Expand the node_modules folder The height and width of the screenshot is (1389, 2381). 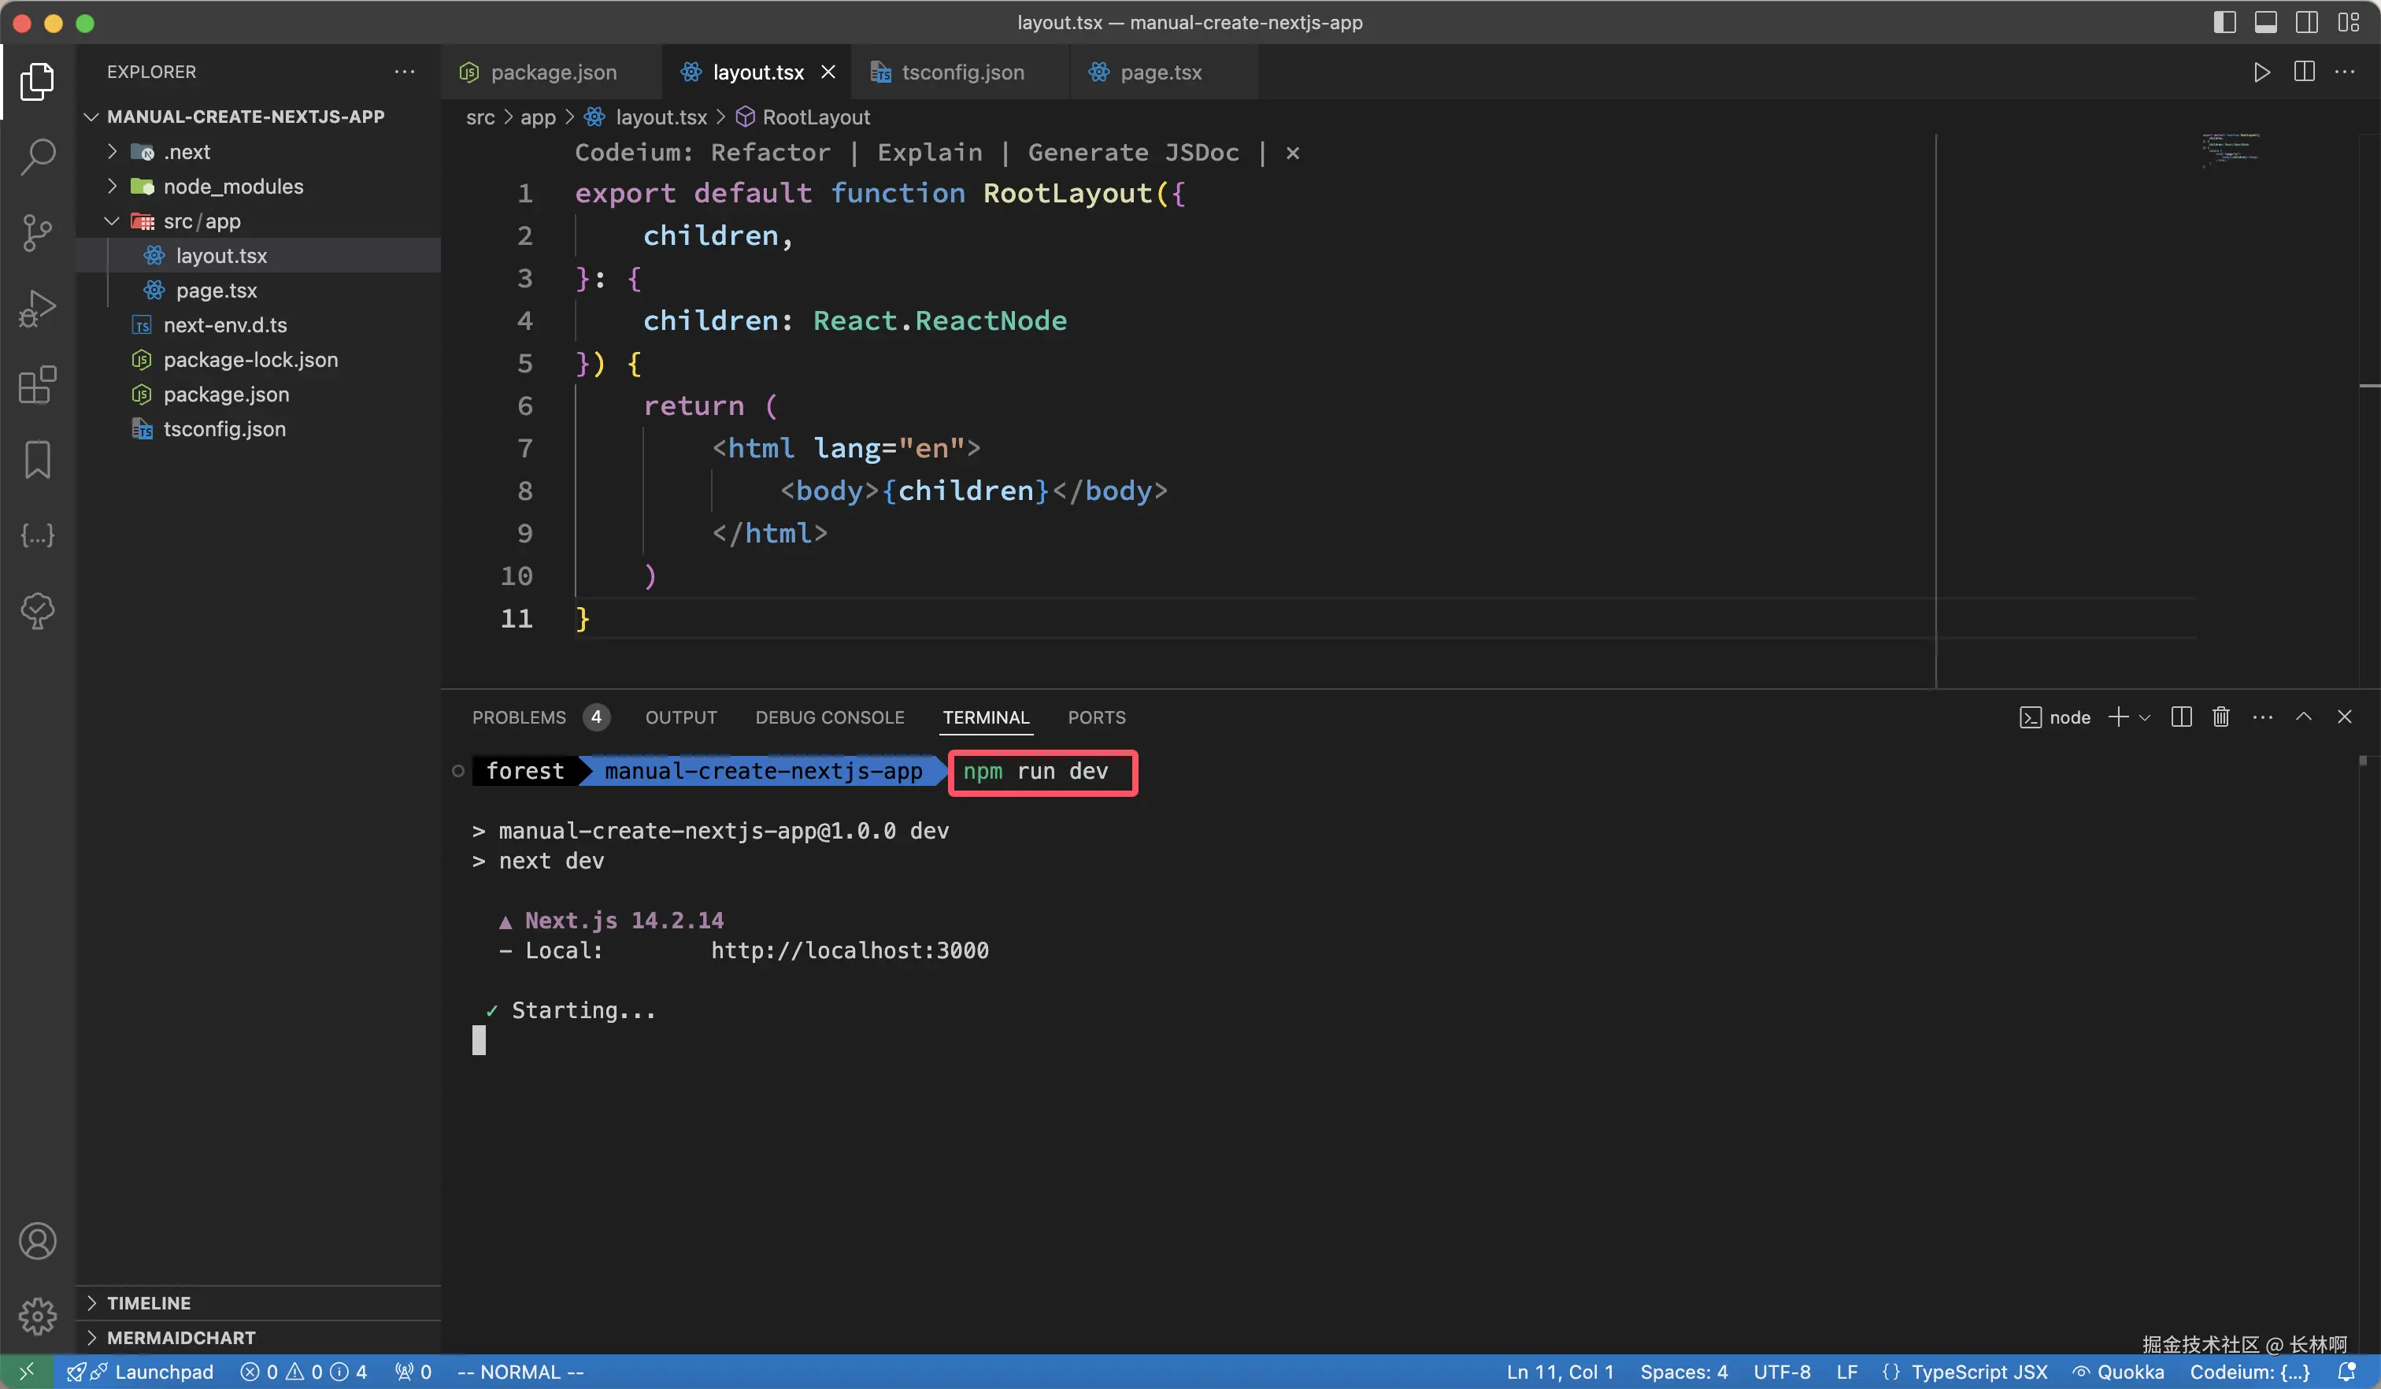click(233, 187)
